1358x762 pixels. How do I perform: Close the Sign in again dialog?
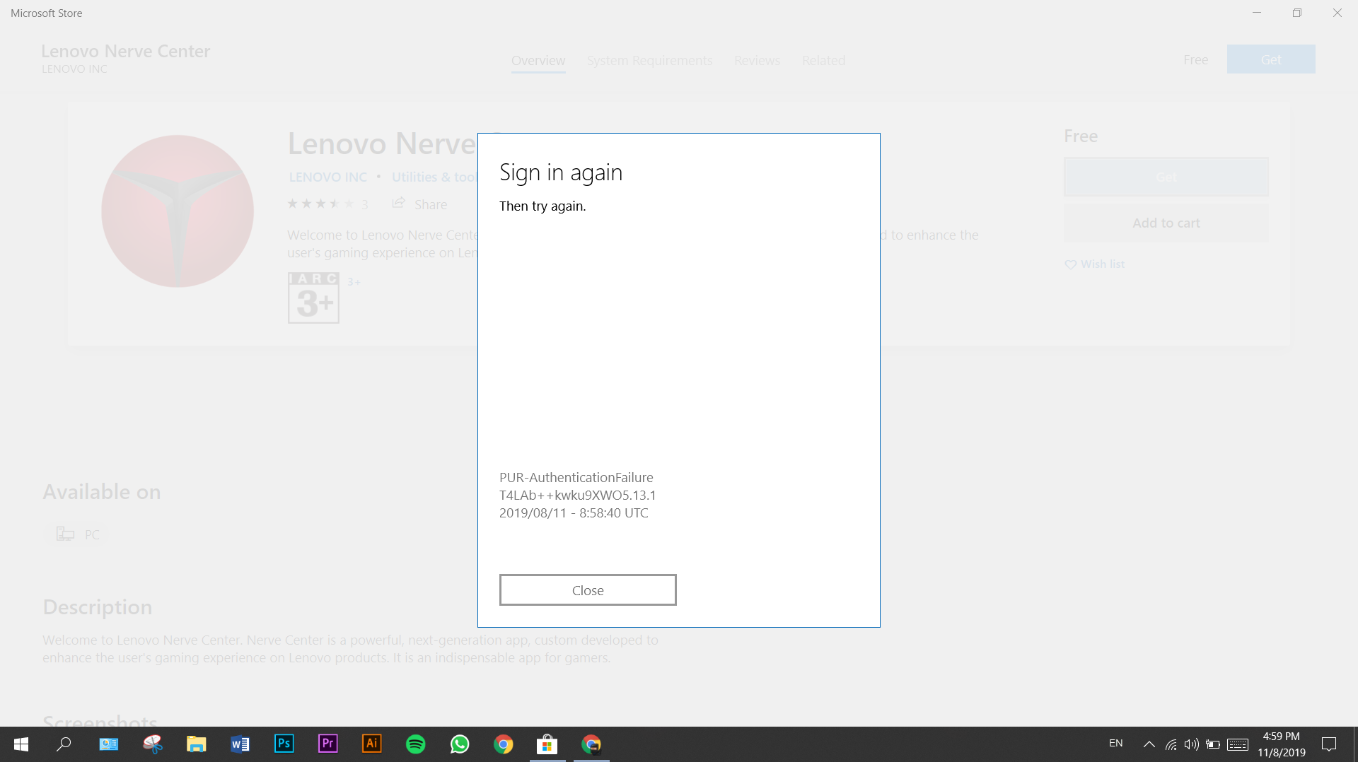coord(588,590)
